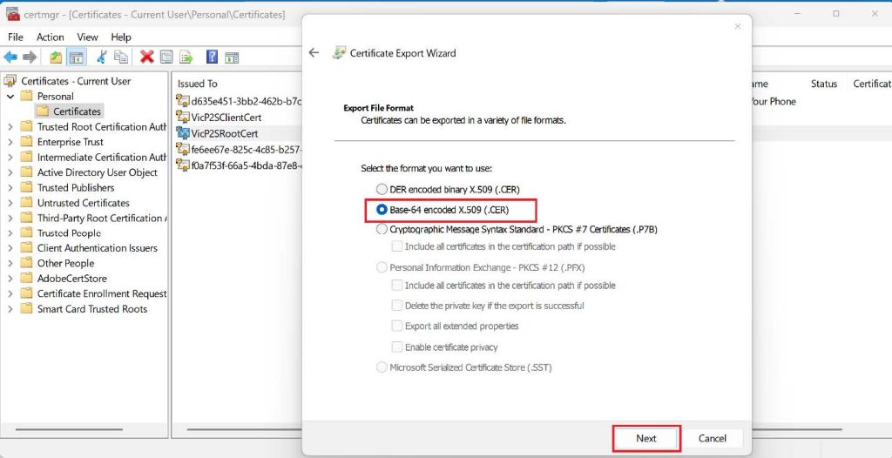892x458 pixels.
Task: Click the red X Delete toolbar icon
Action: [146, 57]
